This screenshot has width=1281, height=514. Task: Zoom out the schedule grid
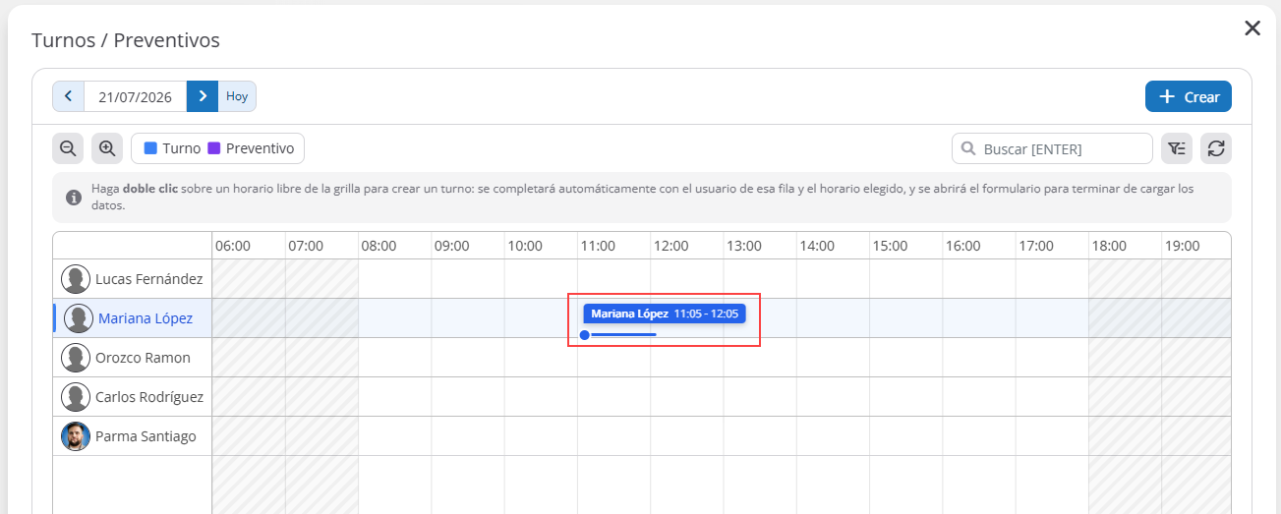coord(68,148)
